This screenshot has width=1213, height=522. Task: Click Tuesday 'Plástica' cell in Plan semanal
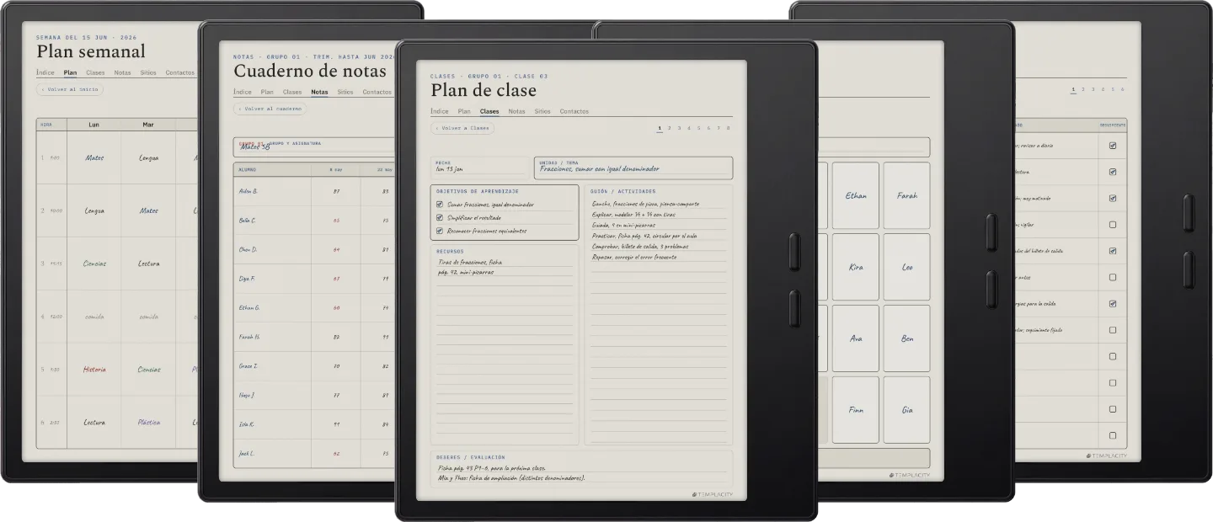[148, 423]
